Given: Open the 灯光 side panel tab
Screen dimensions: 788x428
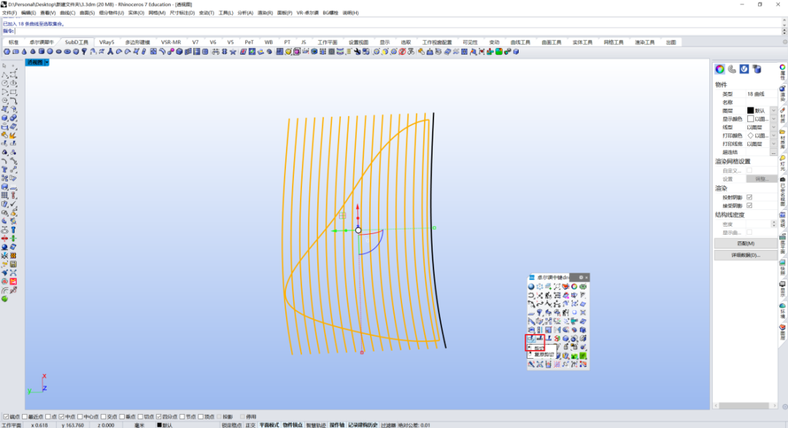Looking at the screenshot, I should click(x=782, y=163).
